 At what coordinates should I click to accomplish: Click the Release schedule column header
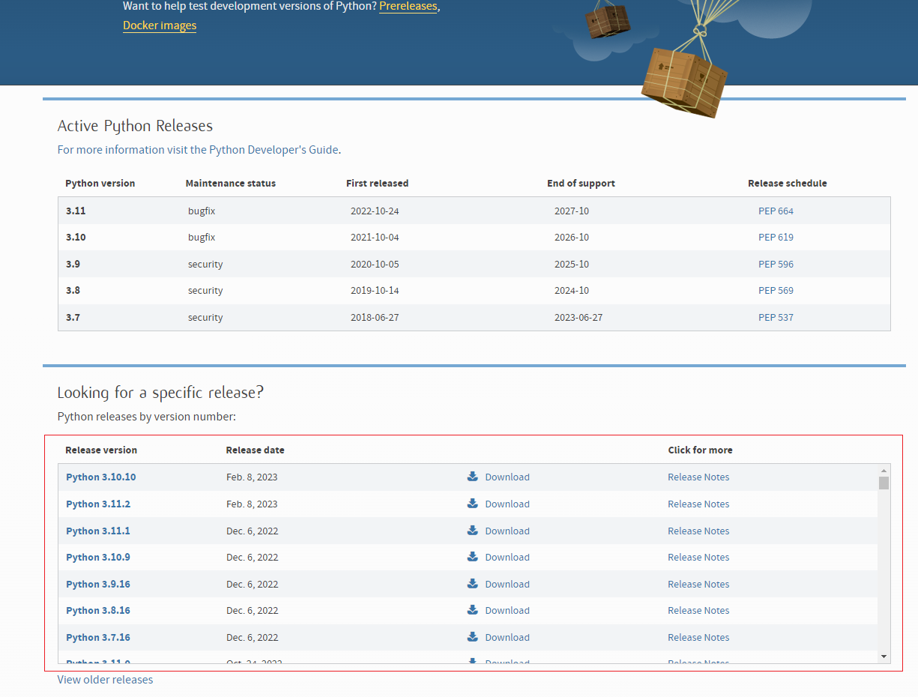tap(788, 184)
